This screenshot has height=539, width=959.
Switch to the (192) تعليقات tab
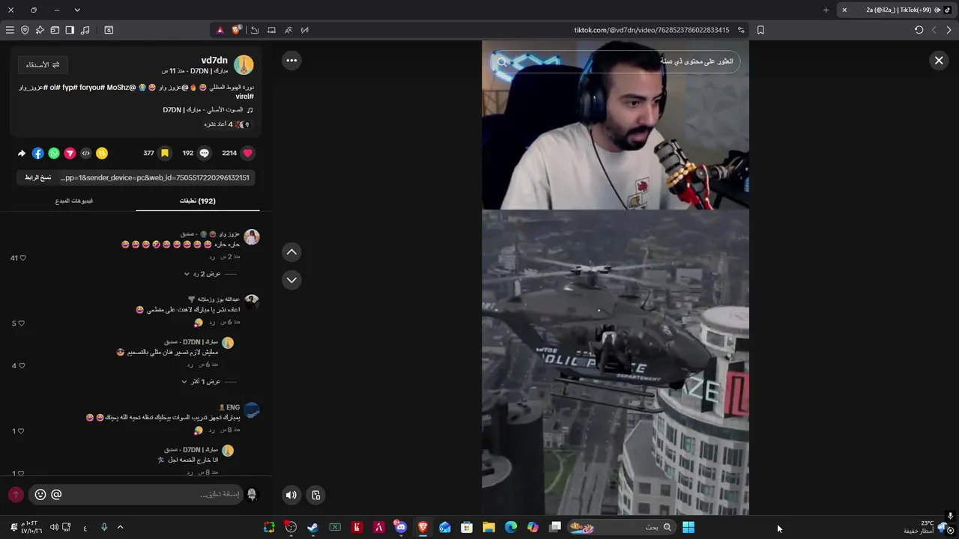click(198, 201)
